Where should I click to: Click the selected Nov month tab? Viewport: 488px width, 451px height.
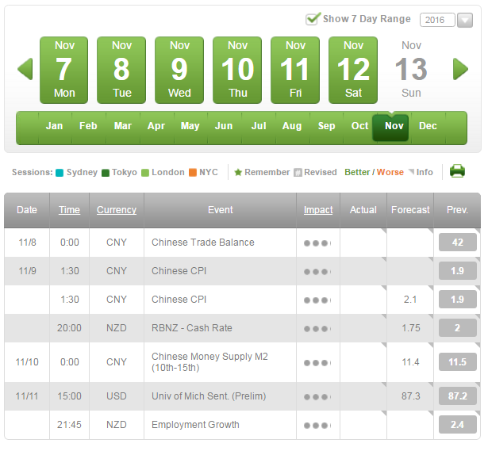pos(390,128)
